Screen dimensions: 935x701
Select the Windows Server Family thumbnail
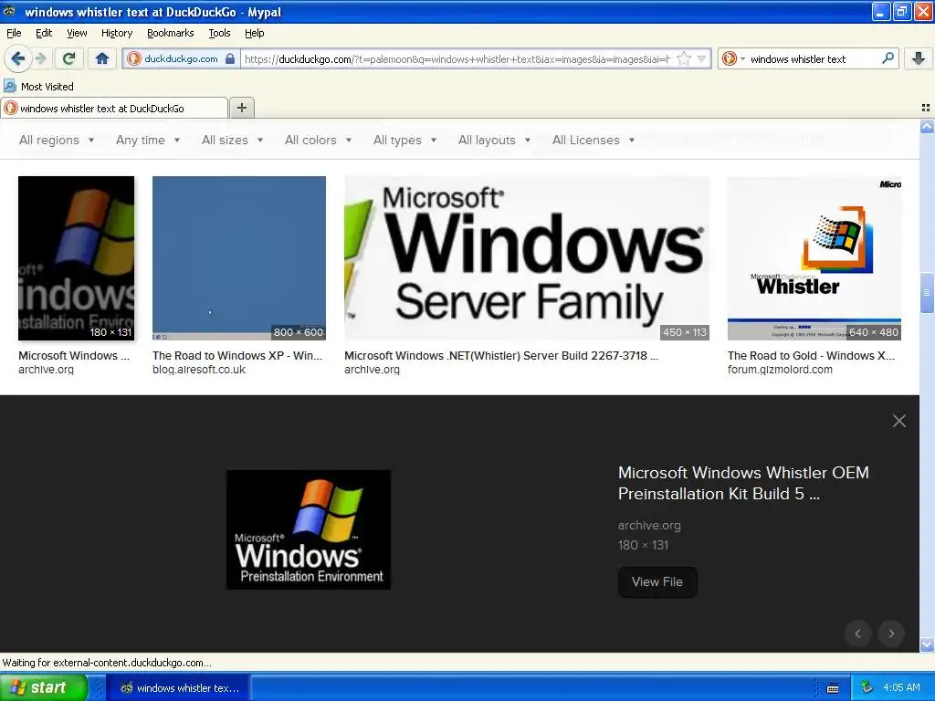point(527,258)
